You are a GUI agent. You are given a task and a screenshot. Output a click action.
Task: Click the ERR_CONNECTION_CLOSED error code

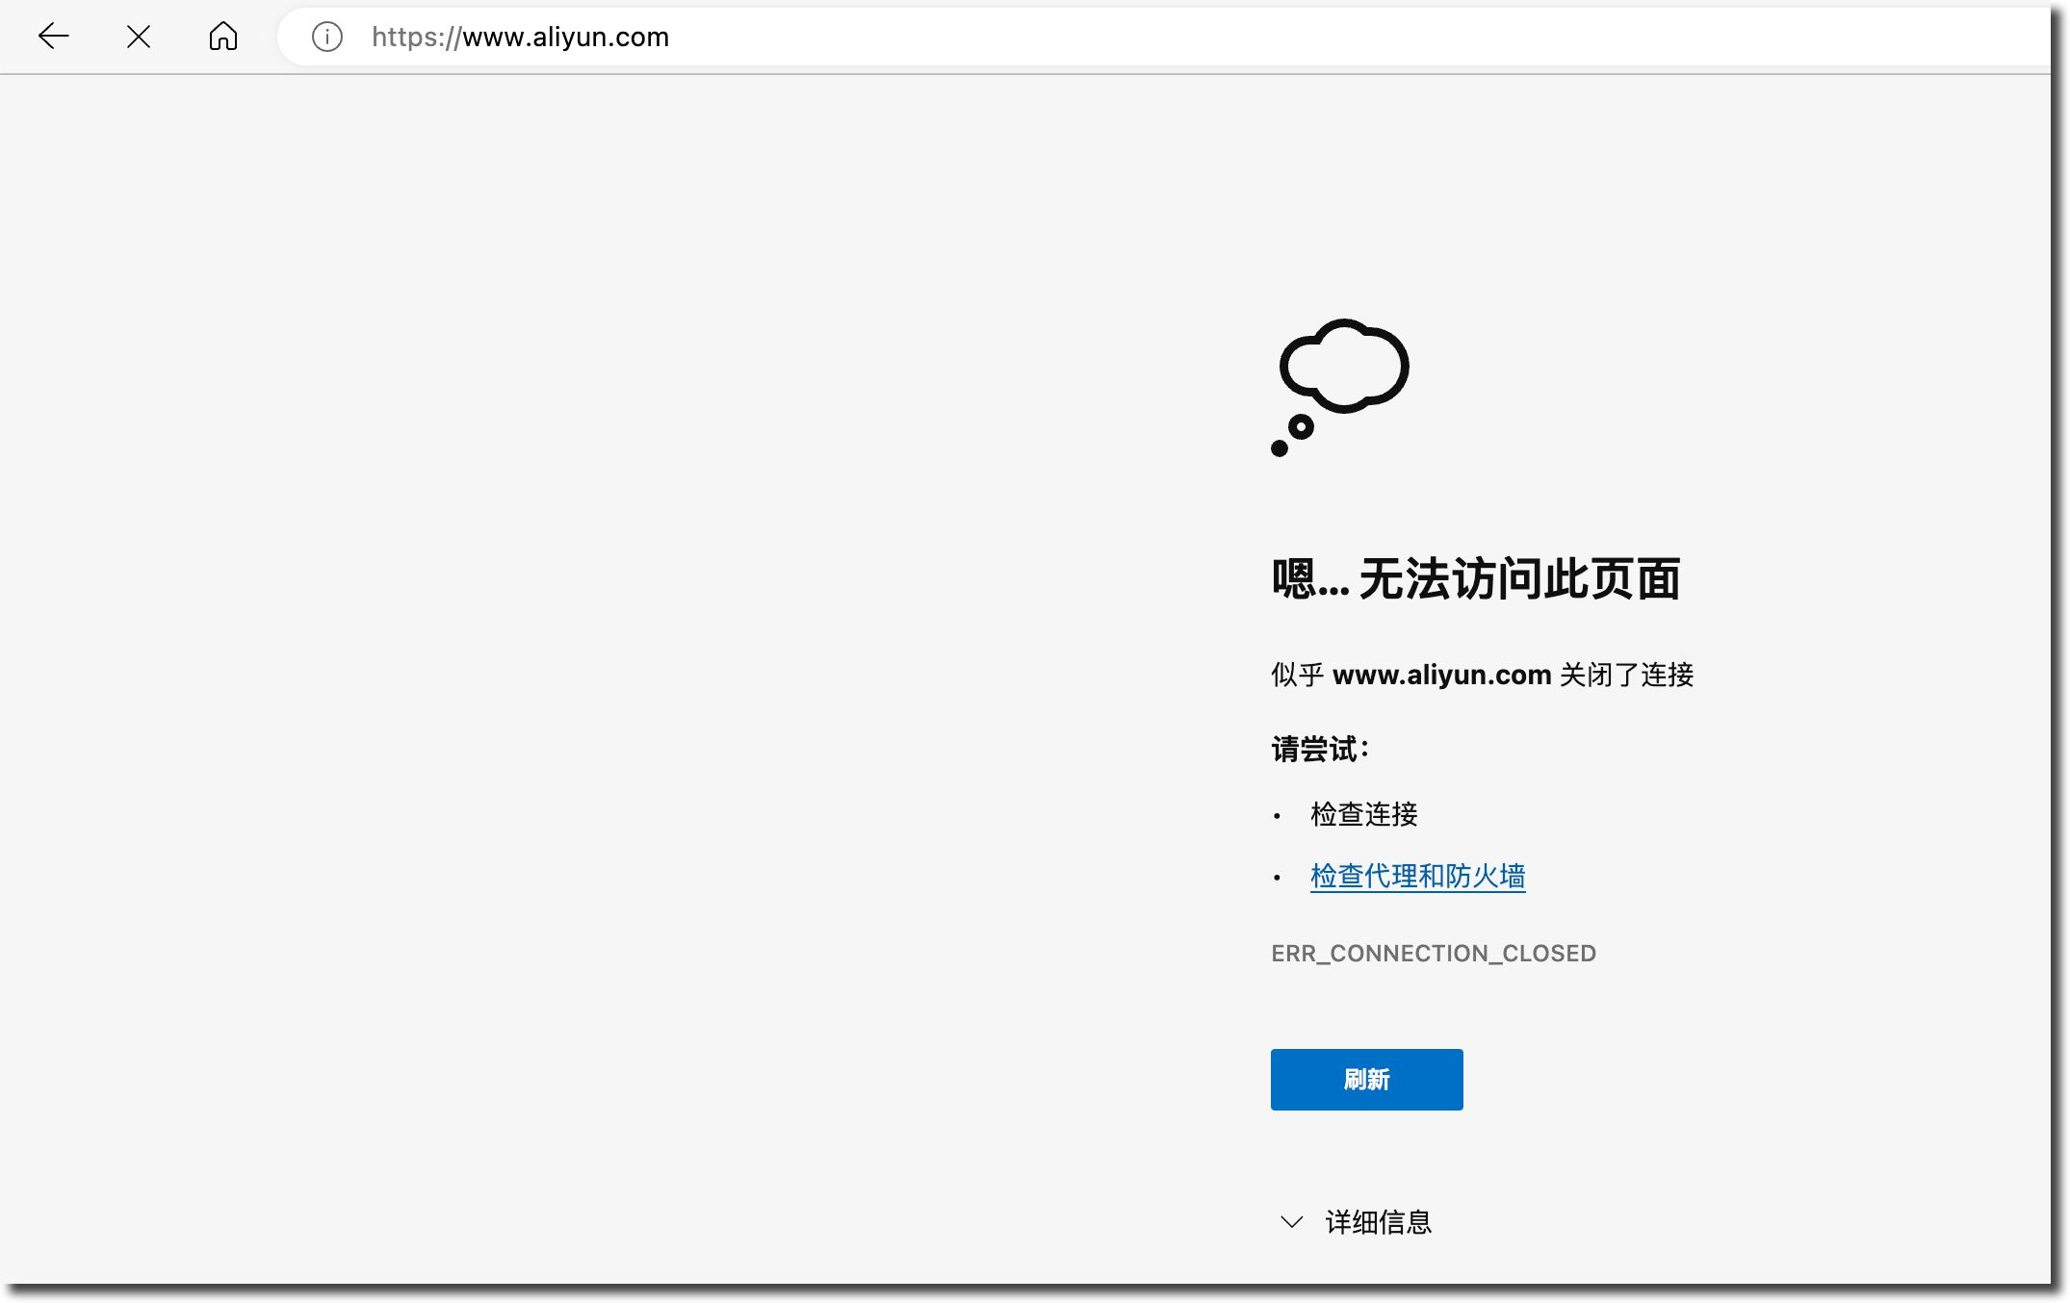[x=1433, y=954]
